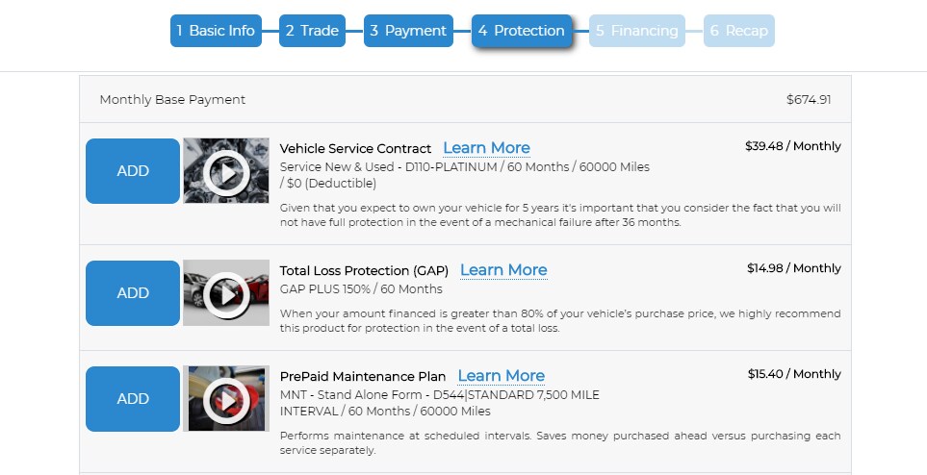
Task: Learn More about PrePaid Maintenance Plan
Action: coord(502,376)
